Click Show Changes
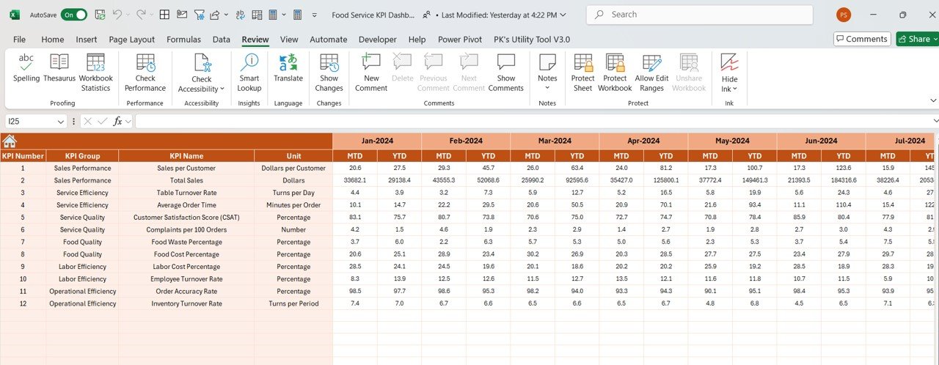The height and width of the screenshot is (365, 939). (329, 73)
